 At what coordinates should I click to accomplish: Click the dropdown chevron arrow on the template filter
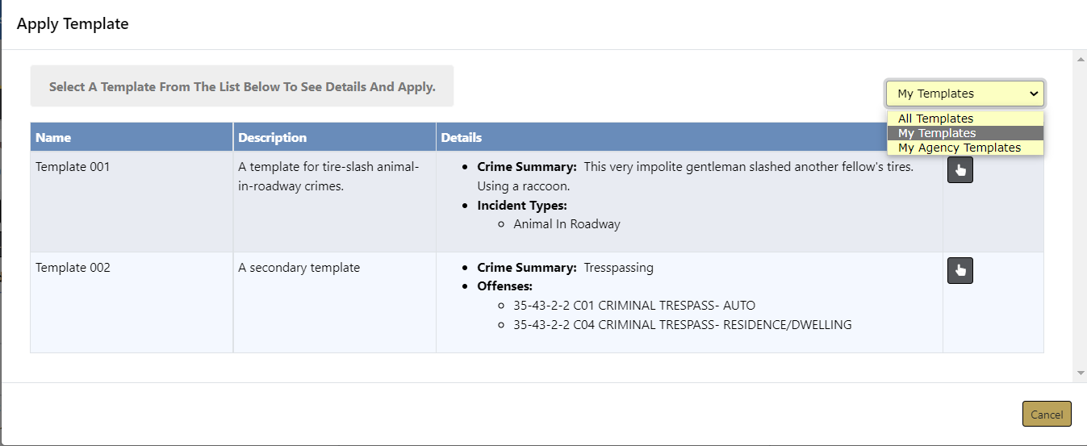point(1034,94)
